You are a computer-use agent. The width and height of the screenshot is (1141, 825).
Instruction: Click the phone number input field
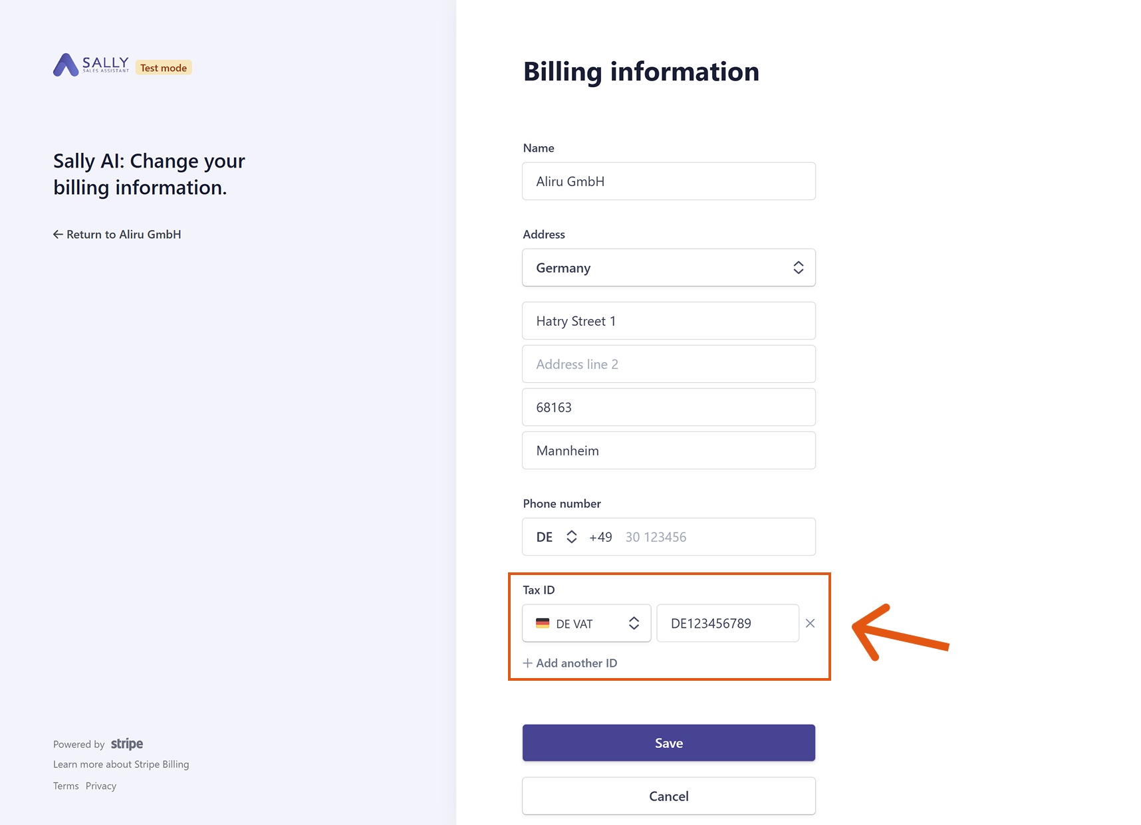tap(715, 536)
